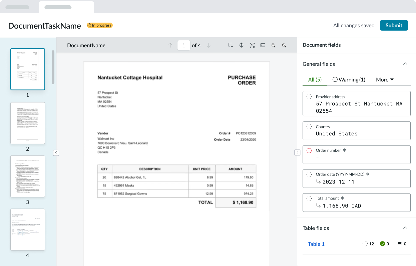Zoom out of the document
Viewport: 416px width, 266px height.
click(284, 45)
